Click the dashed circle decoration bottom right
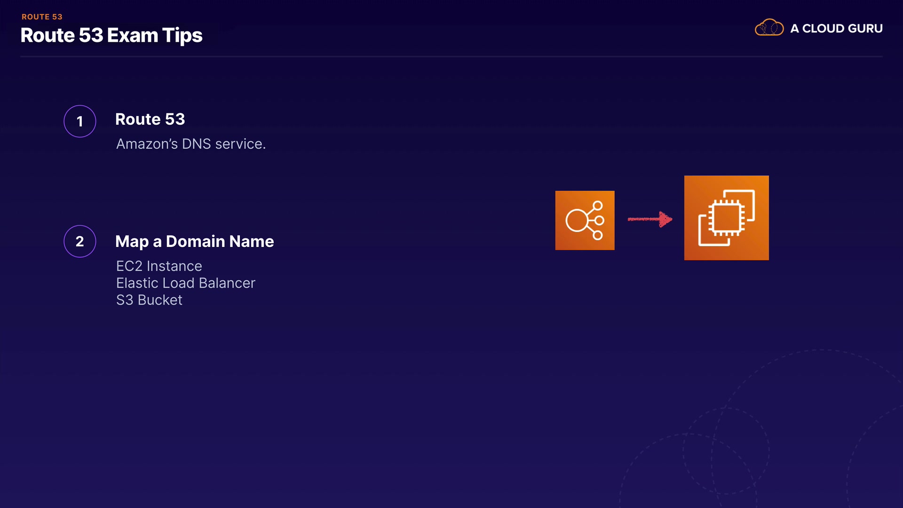Screen dimensions: 903x508 [x=726, y=451]
